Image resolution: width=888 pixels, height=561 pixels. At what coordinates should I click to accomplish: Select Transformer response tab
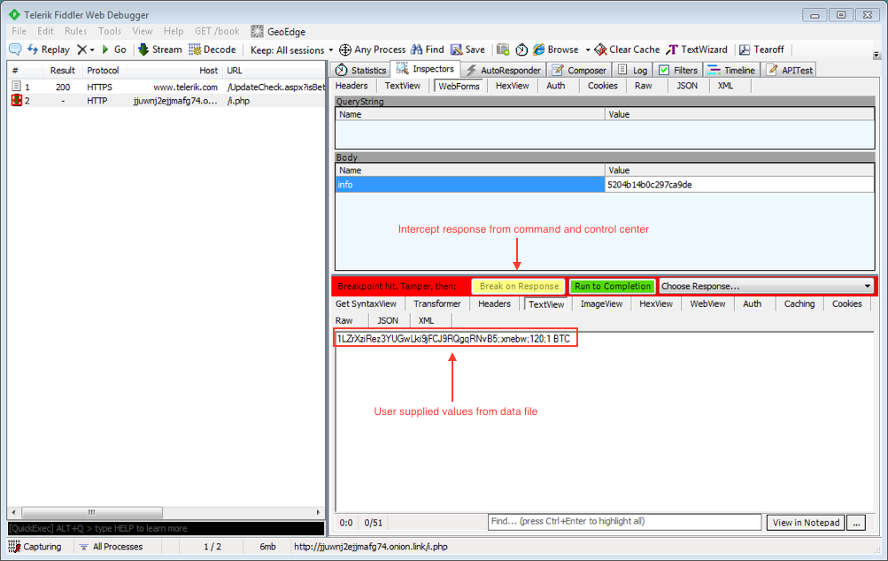[x=437, y=304]
